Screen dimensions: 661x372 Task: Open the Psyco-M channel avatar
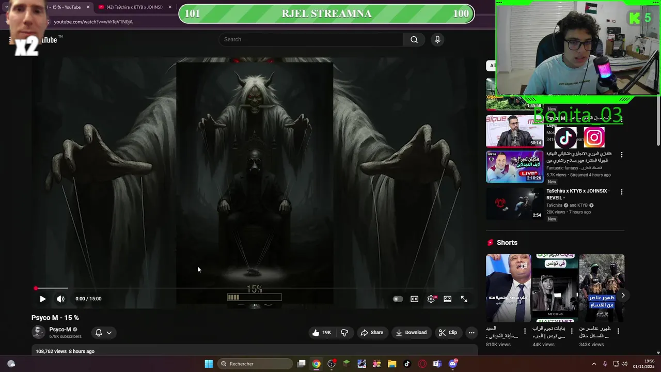coord(39,332)
